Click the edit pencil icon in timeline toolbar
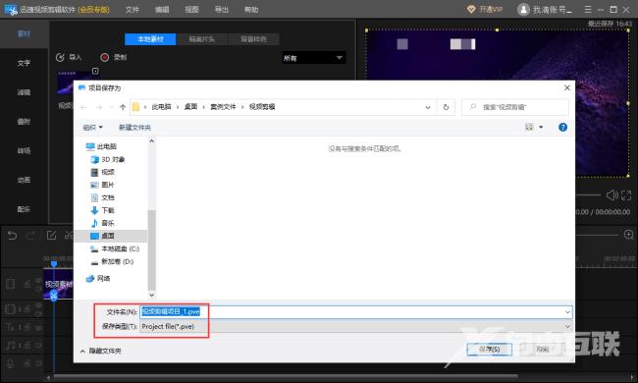Viewport: 638px width, 383px height. [51, 235]
